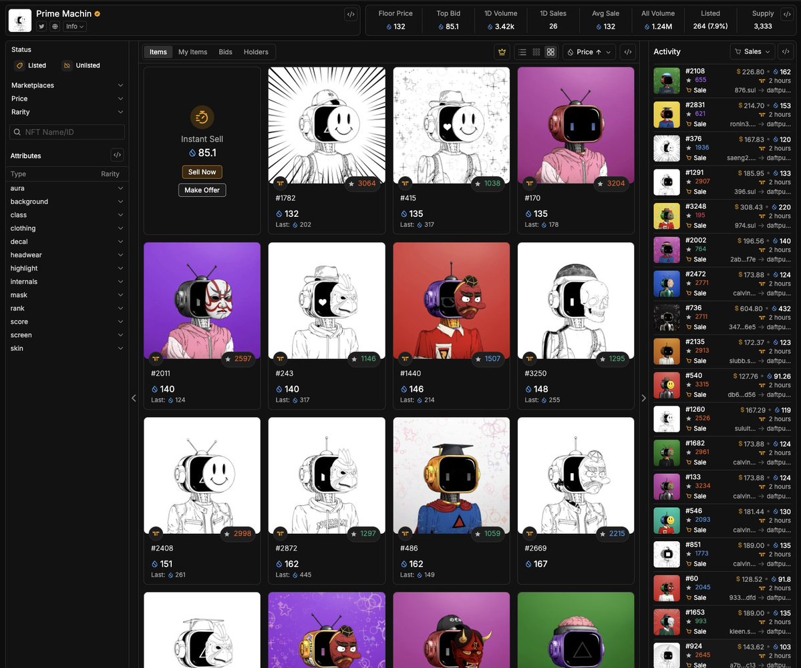Screen dimensions: 801x668
Task: Click the embed icon beside Attributes heading
Action: point(117,155)
